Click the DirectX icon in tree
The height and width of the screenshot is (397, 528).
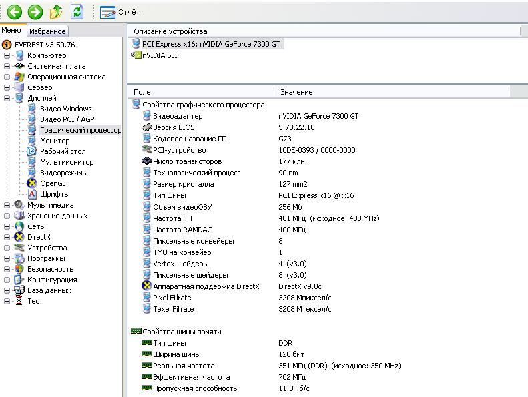click(19, 237)
